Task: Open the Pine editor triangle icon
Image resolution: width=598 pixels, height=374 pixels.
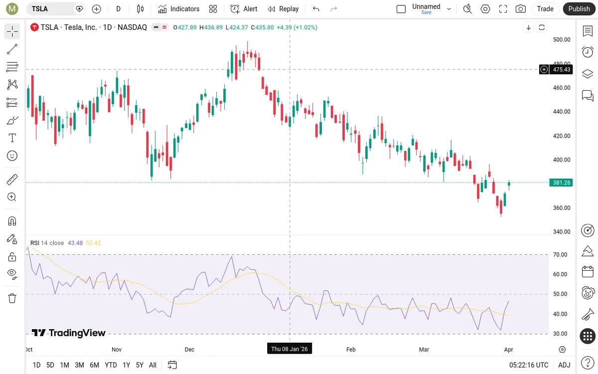Action: pos(588,250)
